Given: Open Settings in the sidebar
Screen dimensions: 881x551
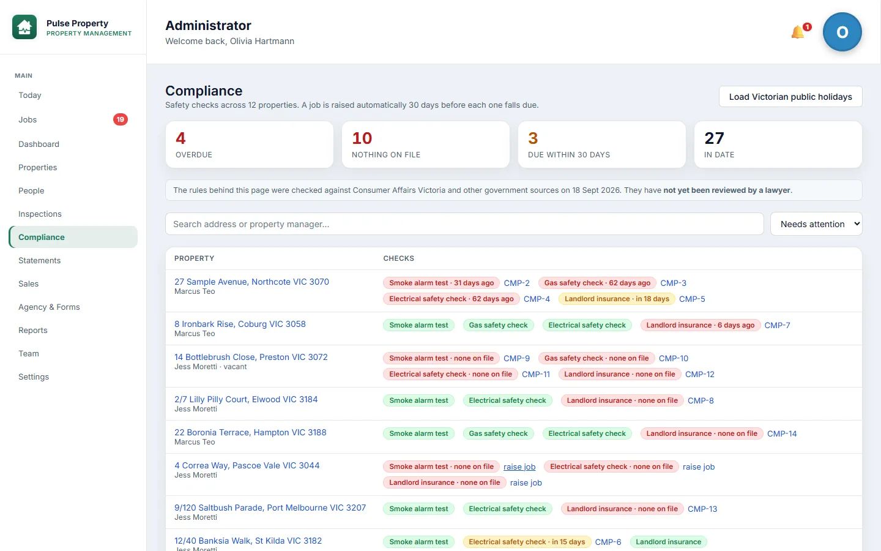Looking at the screenshot, I should (73, 377).
